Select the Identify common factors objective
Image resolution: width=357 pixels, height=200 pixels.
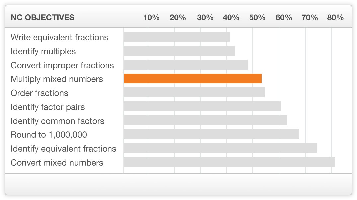[x=57, y=121]
